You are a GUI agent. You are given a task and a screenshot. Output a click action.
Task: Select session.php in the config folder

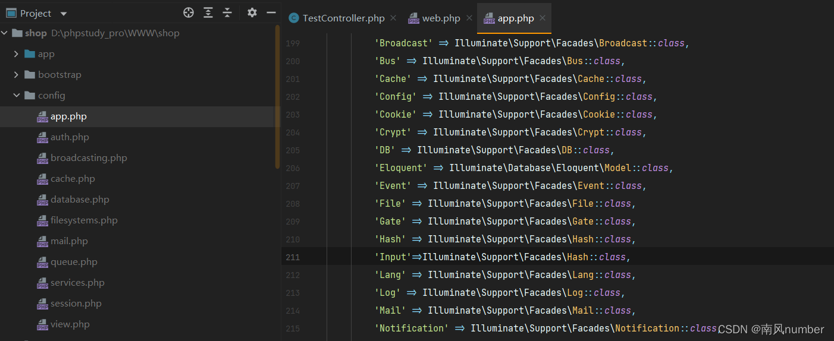click(76, 304)
